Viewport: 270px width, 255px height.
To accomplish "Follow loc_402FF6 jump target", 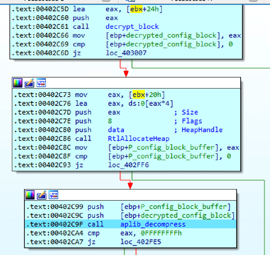I will pos(128,165).
